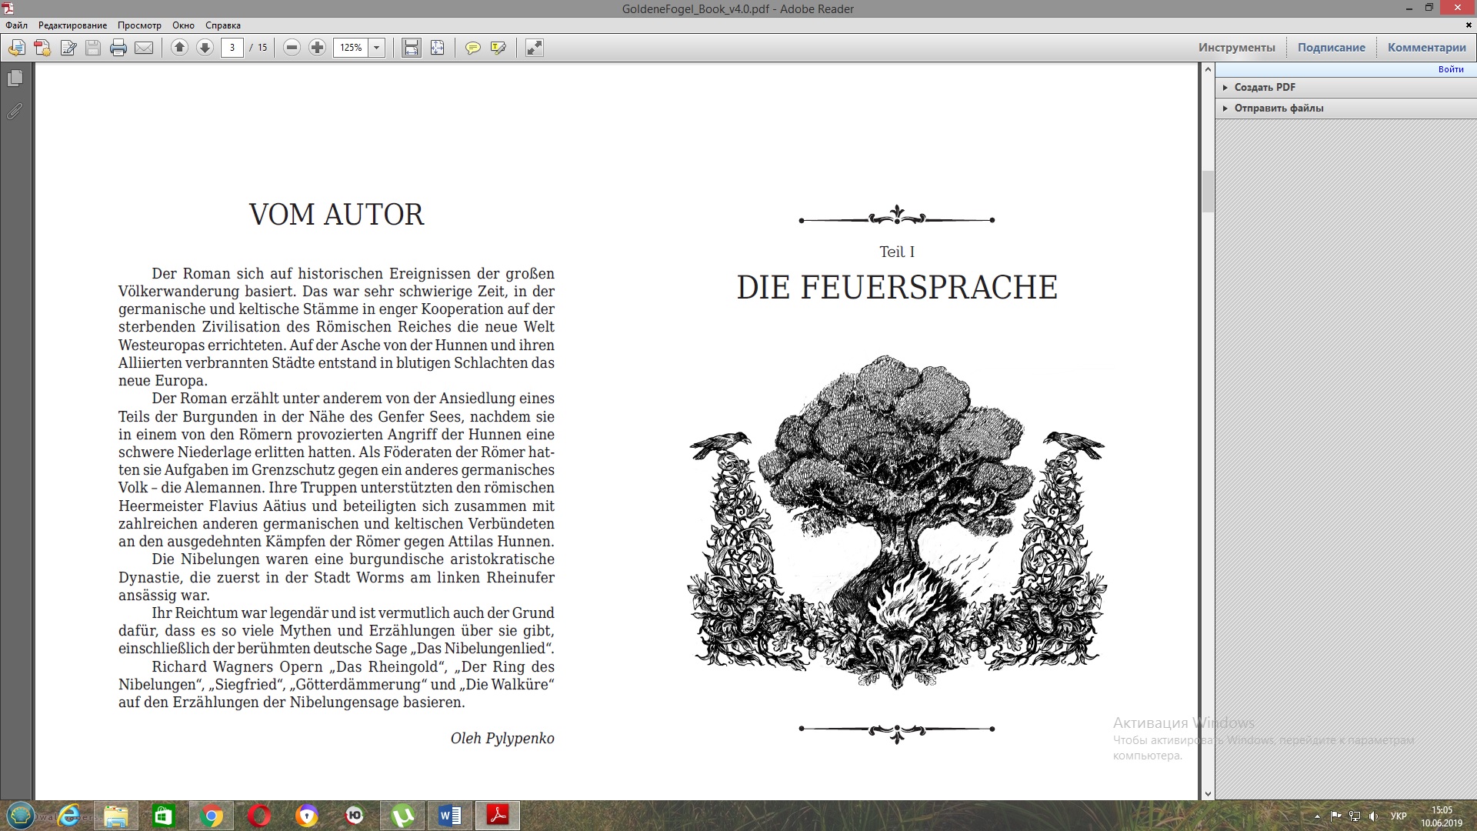
Task: Toggle read mode fullscreen arrows icon
Action: pos(534,48)
